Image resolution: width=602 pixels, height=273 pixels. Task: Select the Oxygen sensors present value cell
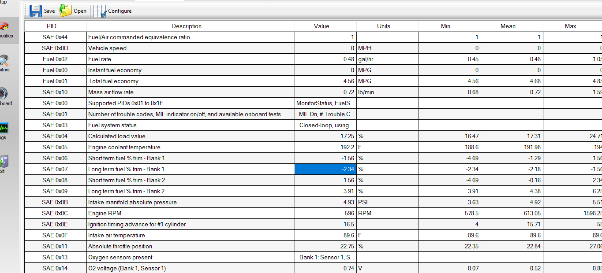pyautogui.click(x=325, y=257)
